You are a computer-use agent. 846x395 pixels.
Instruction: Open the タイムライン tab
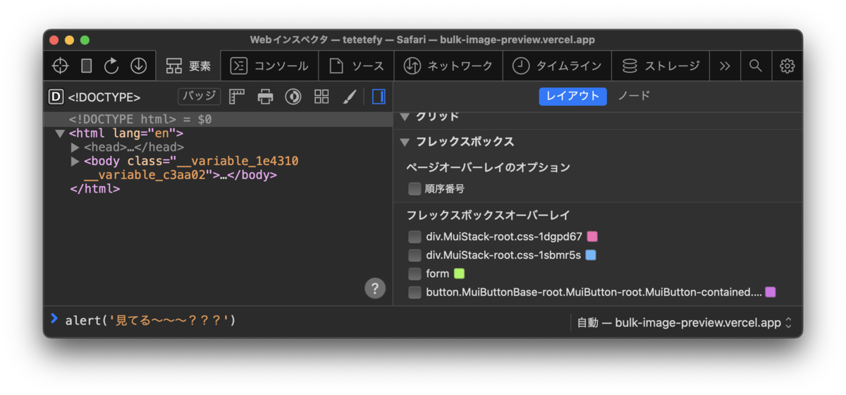[x=557, y=66]
